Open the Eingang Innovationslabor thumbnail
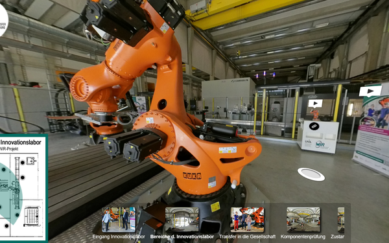The image size is (389, 243). (x=119, y=220)
